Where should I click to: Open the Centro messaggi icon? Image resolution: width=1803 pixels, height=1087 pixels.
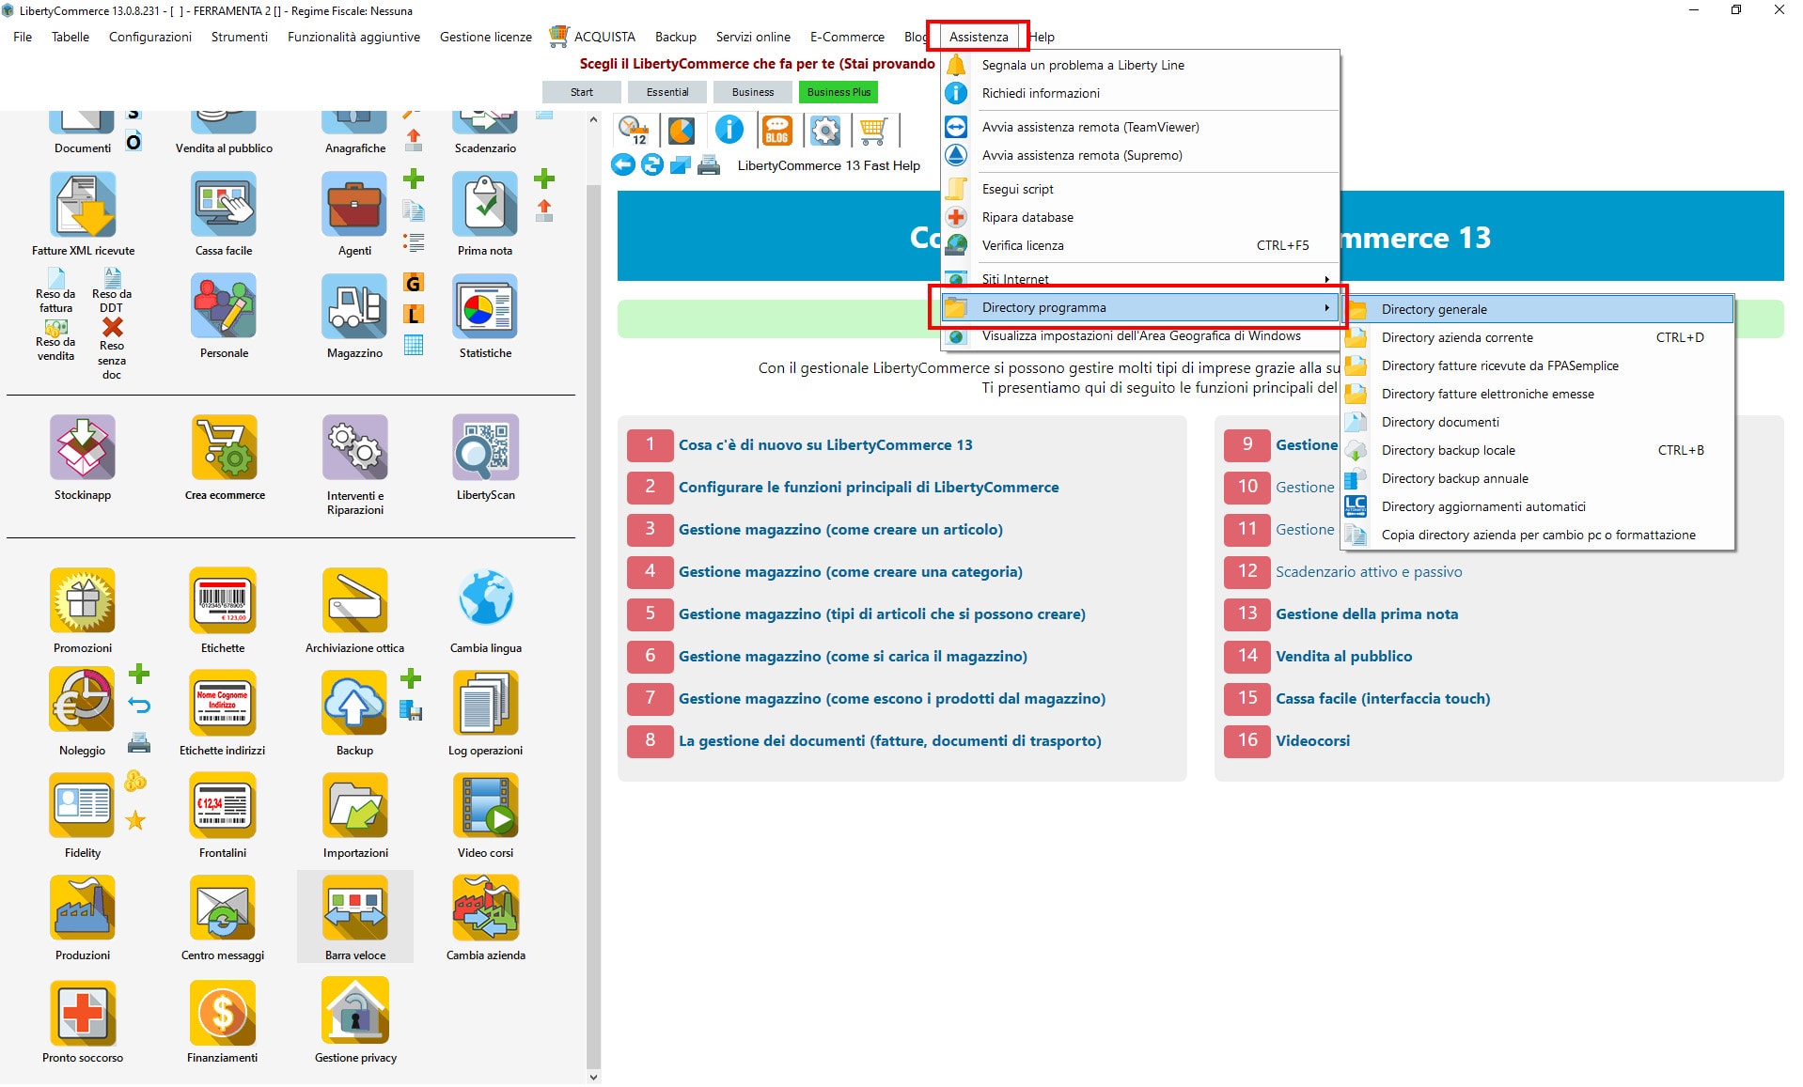(x=223, y=908)
